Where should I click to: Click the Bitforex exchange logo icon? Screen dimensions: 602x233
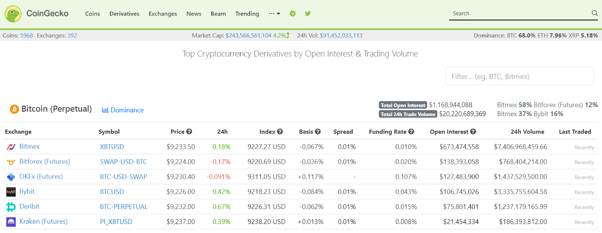11,162
